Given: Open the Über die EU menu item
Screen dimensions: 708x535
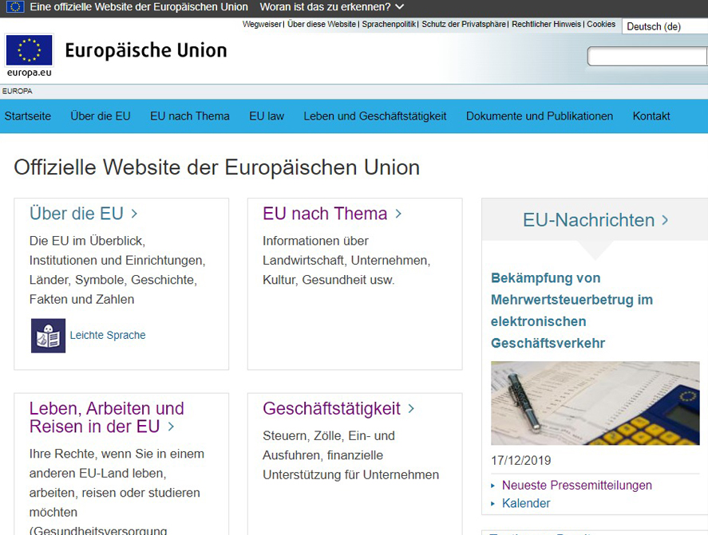Looking at the screenshot, I should click(101, 116).
